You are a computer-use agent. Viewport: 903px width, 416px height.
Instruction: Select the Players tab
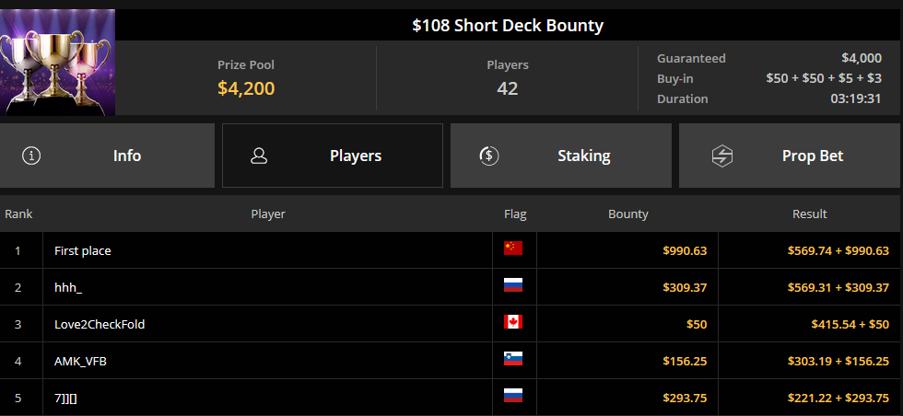click(333, 156)
